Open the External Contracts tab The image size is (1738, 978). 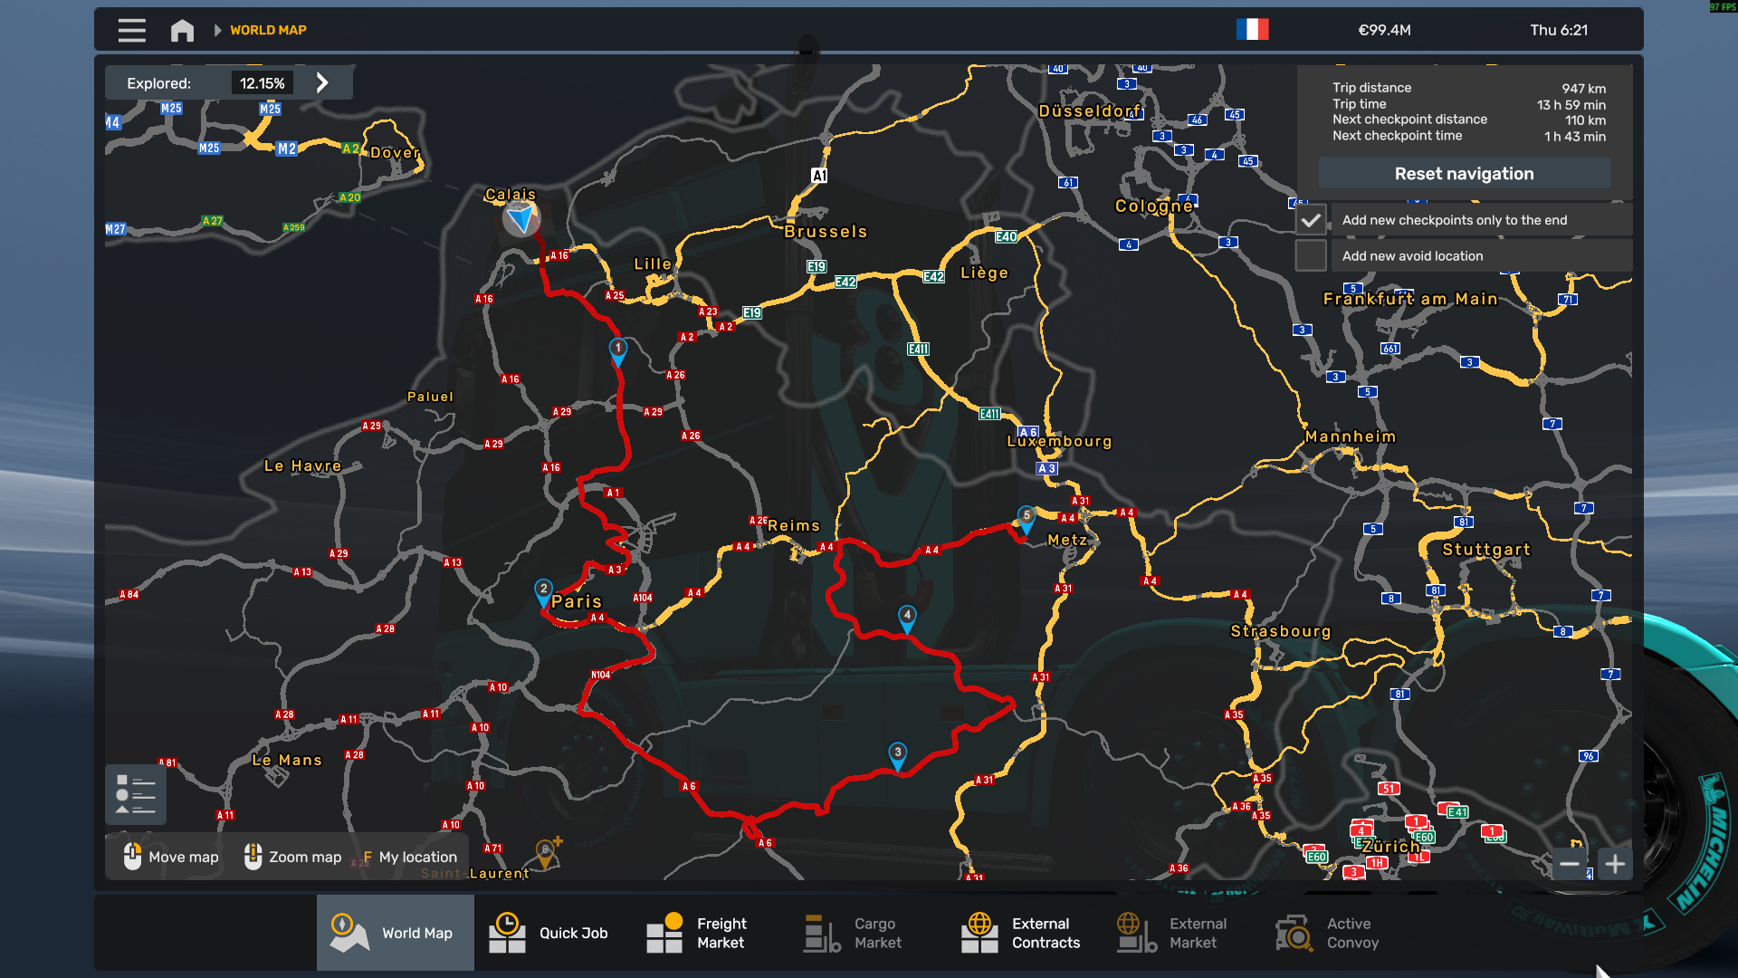pyautogui.click(x=1025, y=933)
